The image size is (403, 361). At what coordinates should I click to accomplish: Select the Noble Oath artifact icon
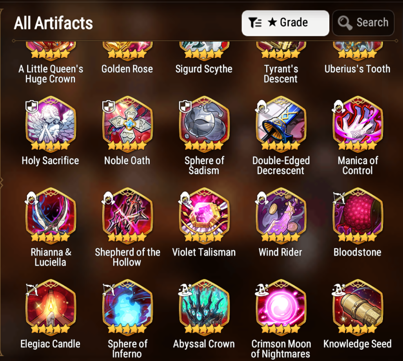click(x=127, y=123)
